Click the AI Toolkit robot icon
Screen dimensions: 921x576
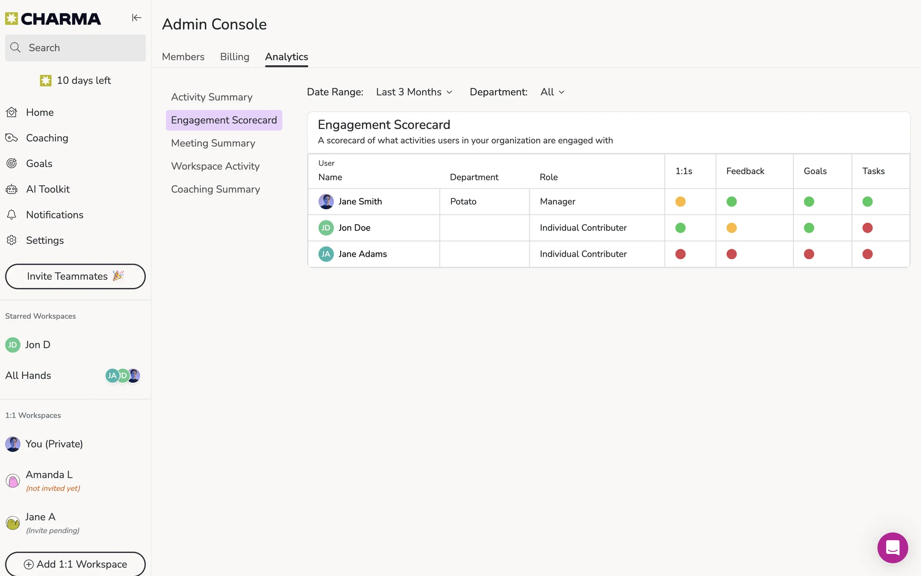12,189
